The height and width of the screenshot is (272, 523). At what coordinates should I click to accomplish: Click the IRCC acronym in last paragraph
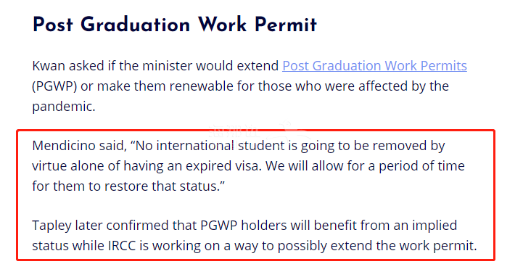(122, 246)
